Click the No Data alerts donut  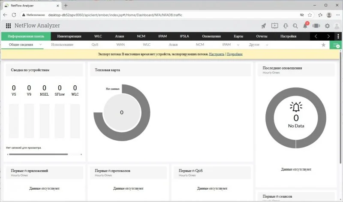click(296, 118)
